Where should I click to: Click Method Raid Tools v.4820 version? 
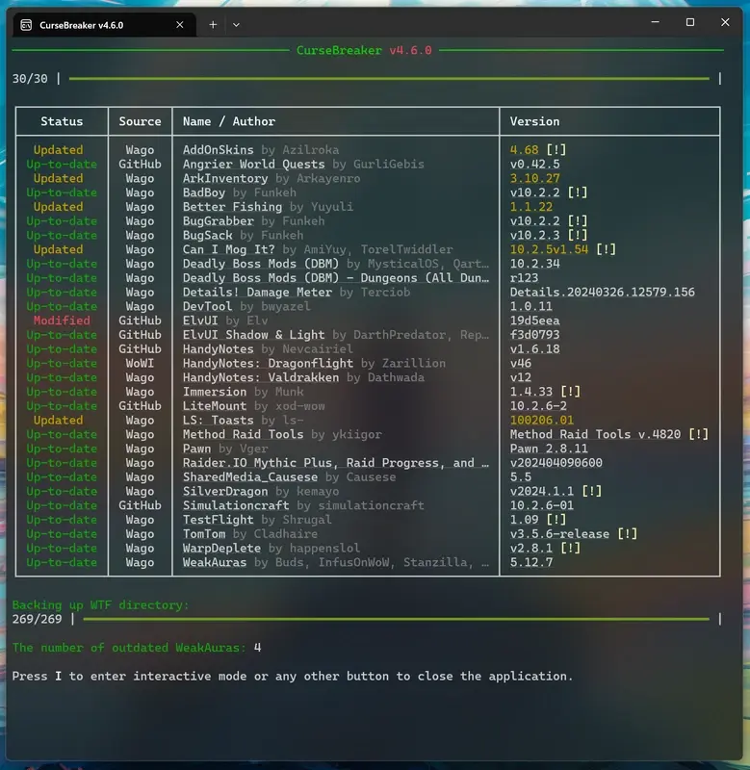pyautogui.click(x=595, y=435)
